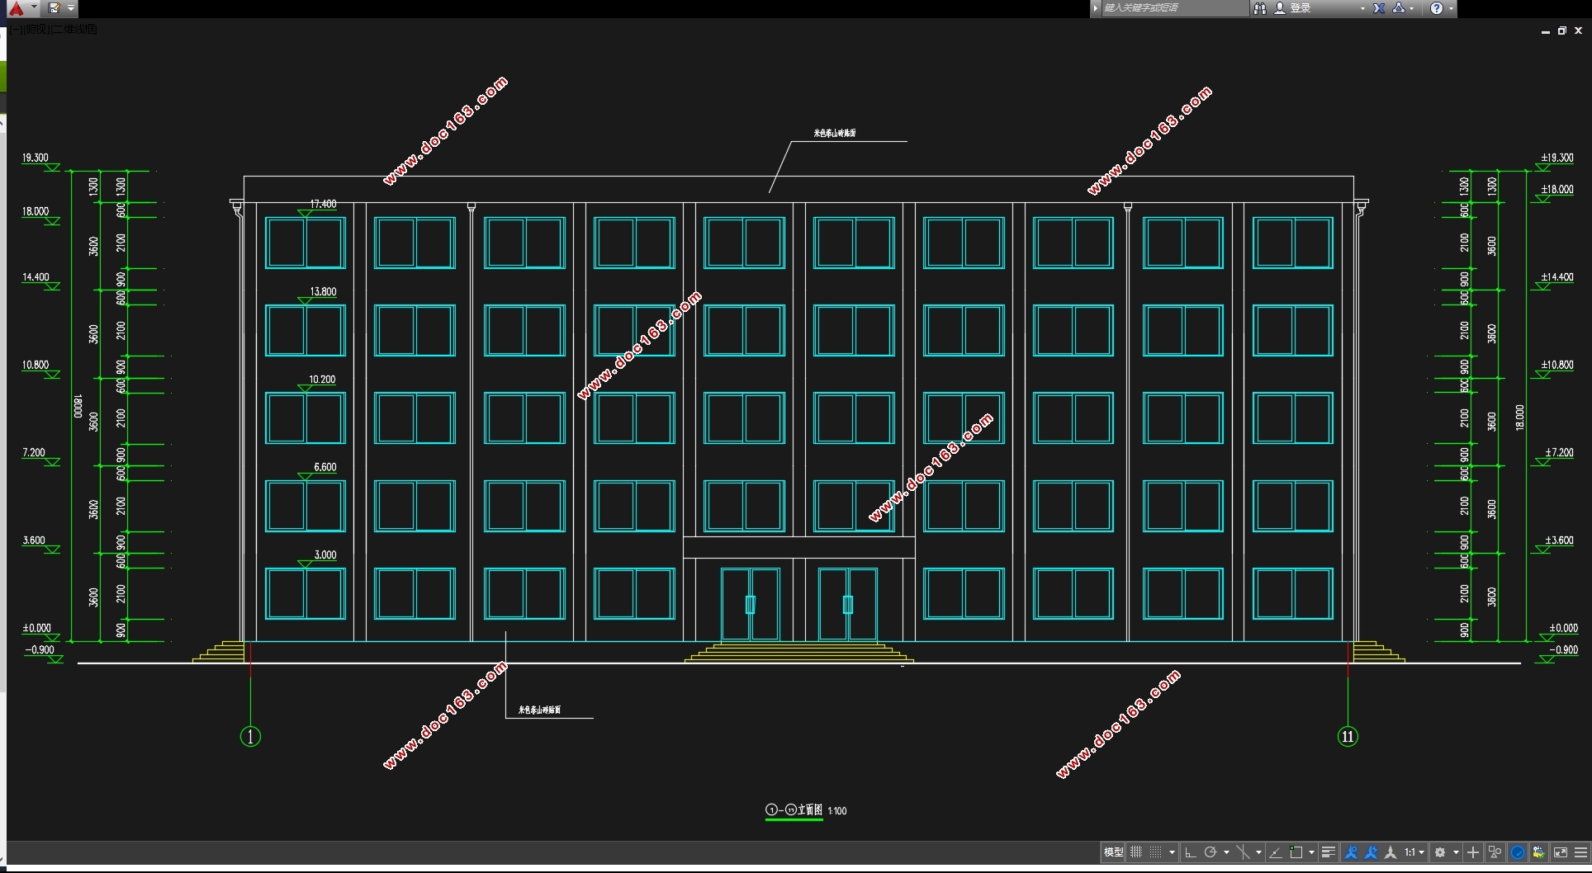The width and height of the screenshot is (1592, 873).
Task: Select the 13.800 window elevation label
Action: tap(323, 292)
